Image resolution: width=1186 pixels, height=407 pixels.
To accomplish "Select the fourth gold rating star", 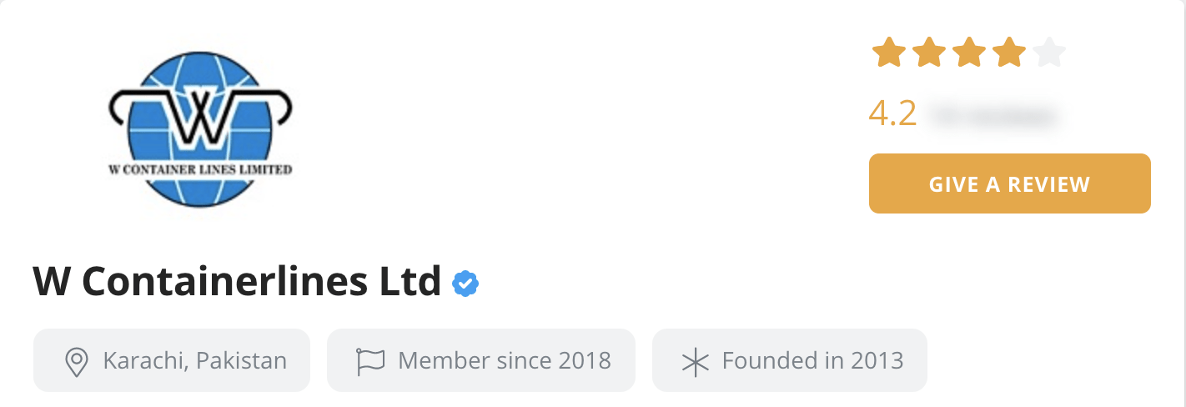I will click(x=1009, y=53).
